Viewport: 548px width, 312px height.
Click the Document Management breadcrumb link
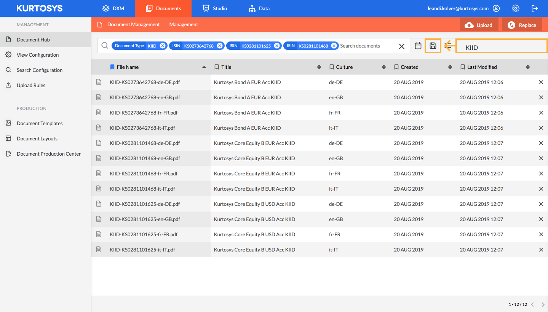tap(134, 24)
